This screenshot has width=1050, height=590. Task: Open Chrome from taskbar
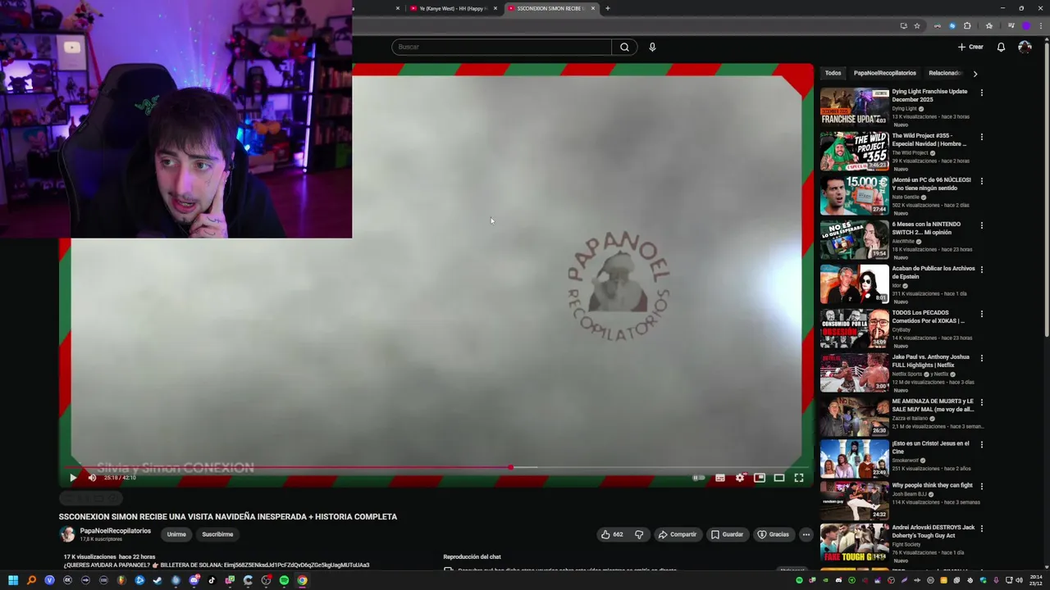tap(302, 580)
